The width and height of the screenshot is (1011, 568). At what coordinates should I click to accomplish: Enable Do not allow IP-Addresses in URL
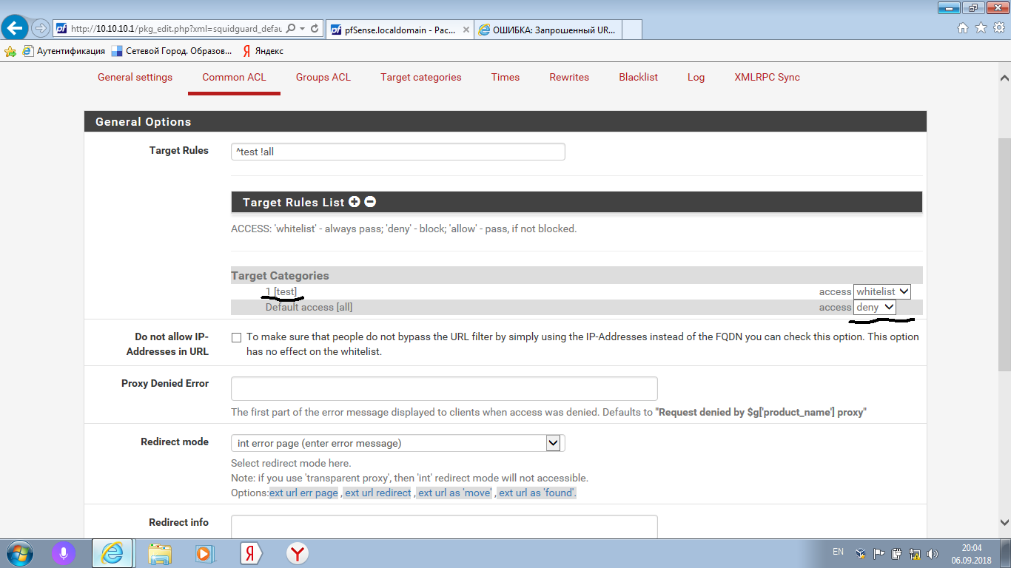pyautogui.click(x=237, y=337)
